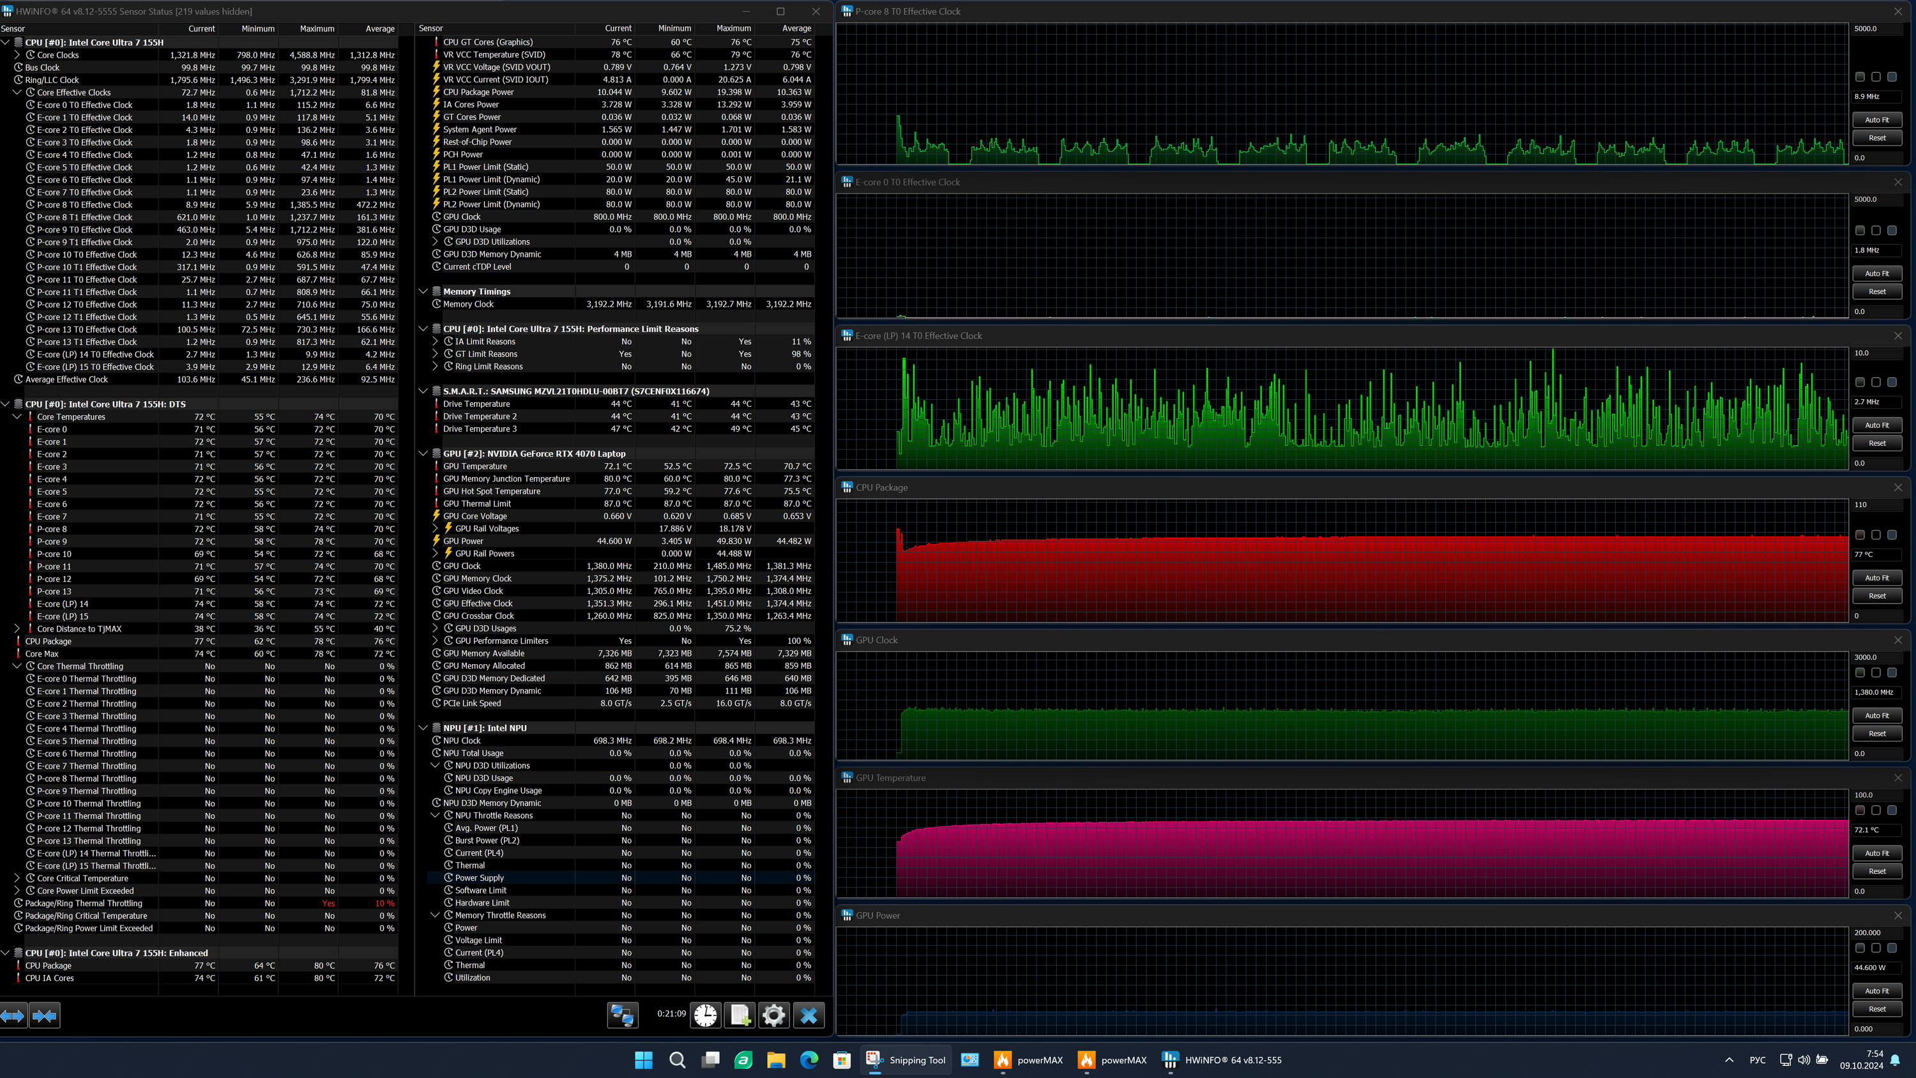This screenshot has height=1078, width=1916.
Task: Edit the 110 max value on CPU Package graph
Action: [1876, 505]
